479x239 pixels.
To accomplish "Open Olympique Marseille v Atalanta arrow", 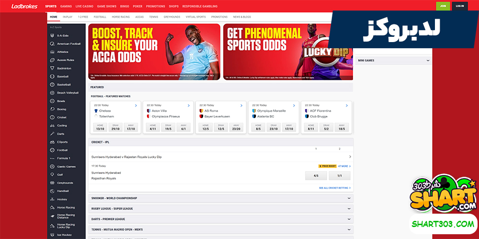I will point(294,106).
